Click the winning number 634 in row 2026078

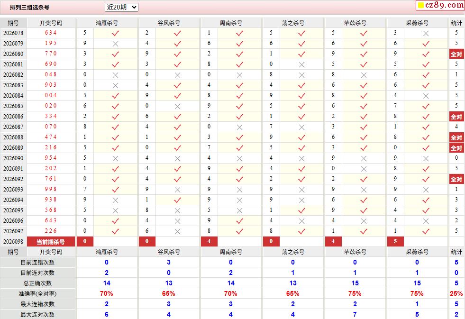click(x=51, y=33)
